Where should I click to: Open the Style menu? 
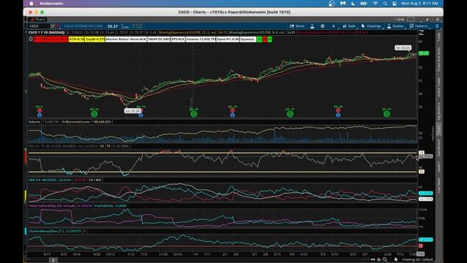349,26
